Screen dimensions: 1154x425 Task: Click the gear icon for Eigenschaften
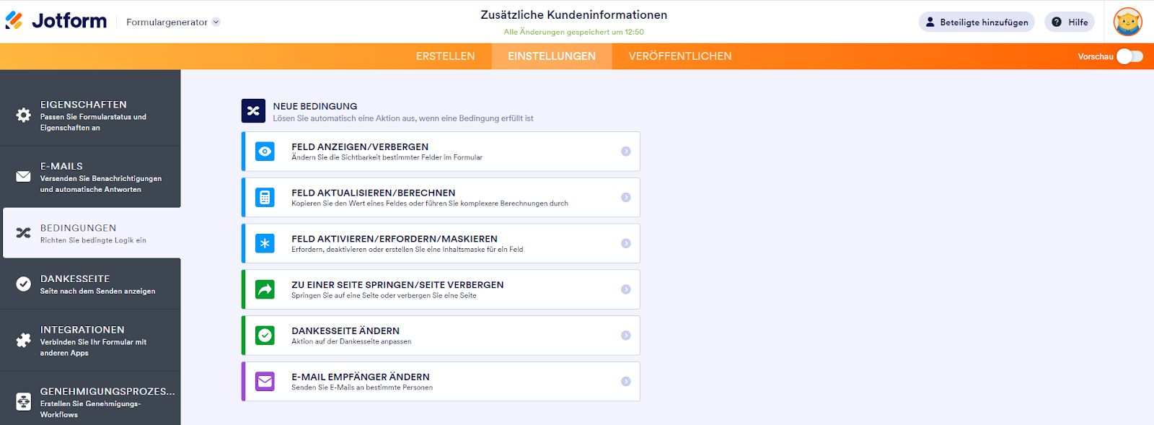24,115
